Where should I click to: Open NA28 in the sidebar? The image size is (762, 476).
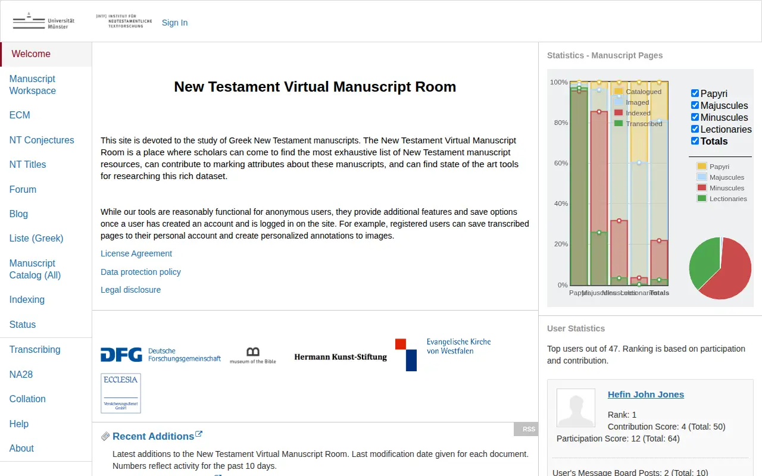tap(21, 375)
